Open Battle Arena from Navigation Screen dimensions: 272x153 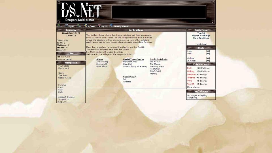pos(65,78)
